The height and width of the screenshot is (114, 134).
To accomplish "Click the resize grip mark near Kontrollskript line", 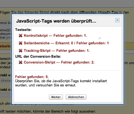I will point(100,38).
